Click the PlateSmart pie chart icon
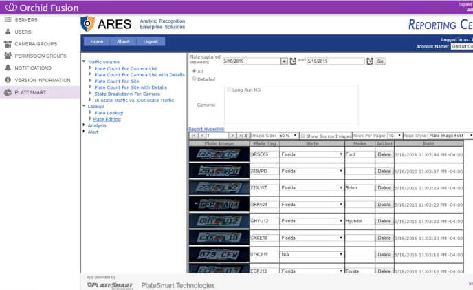The image size is (473, 290). (x=8, y=92)
